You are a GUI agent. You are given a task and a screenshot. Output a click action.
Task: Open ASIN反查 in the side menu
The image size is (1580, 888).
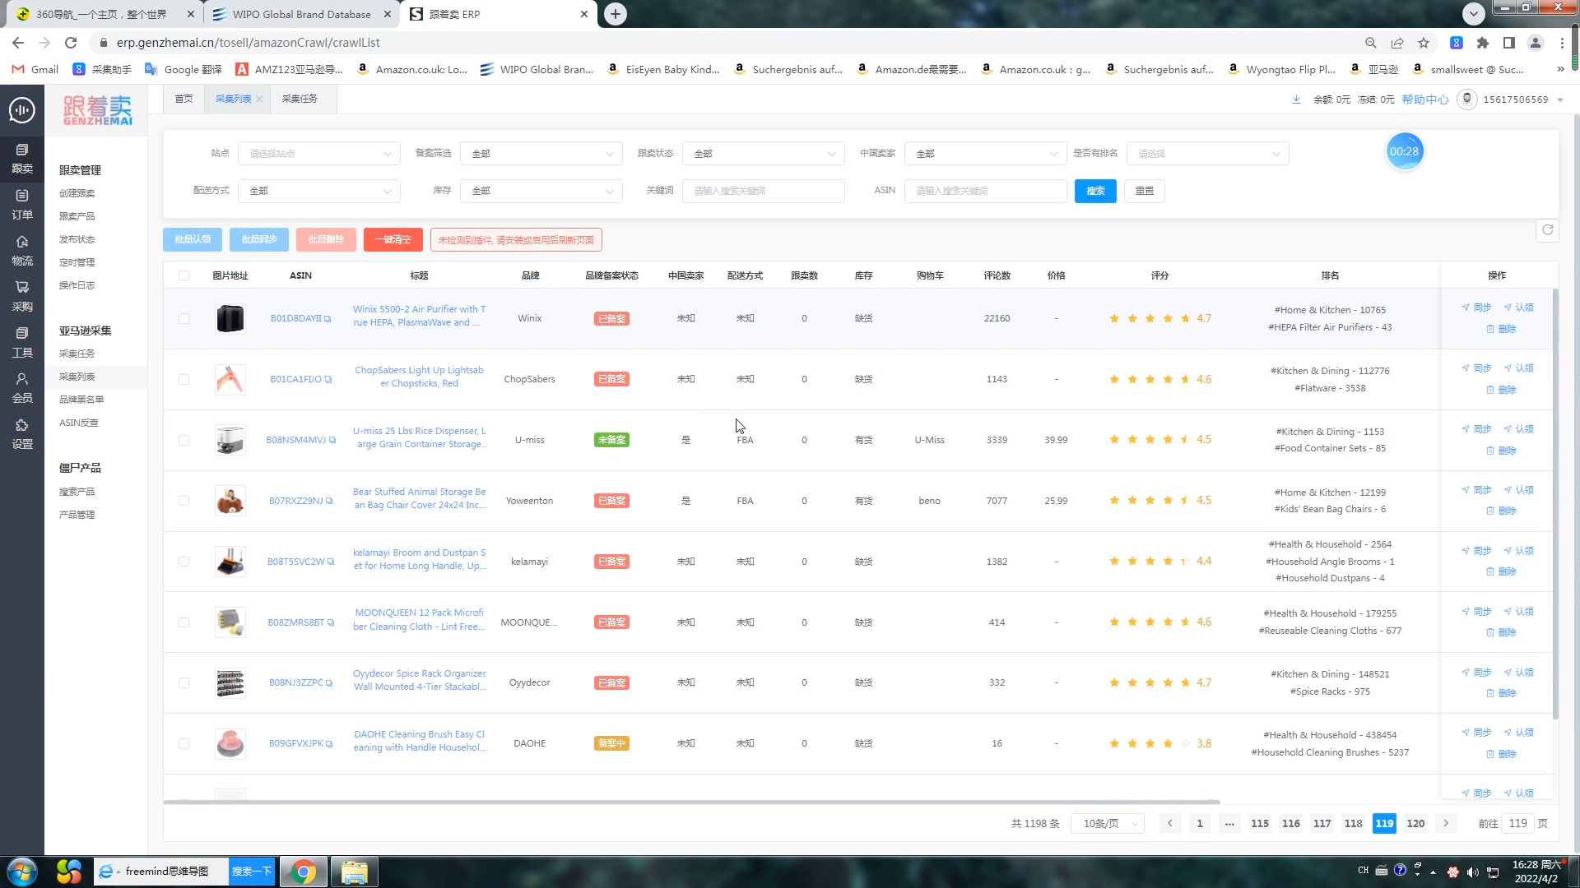[79, 423]
